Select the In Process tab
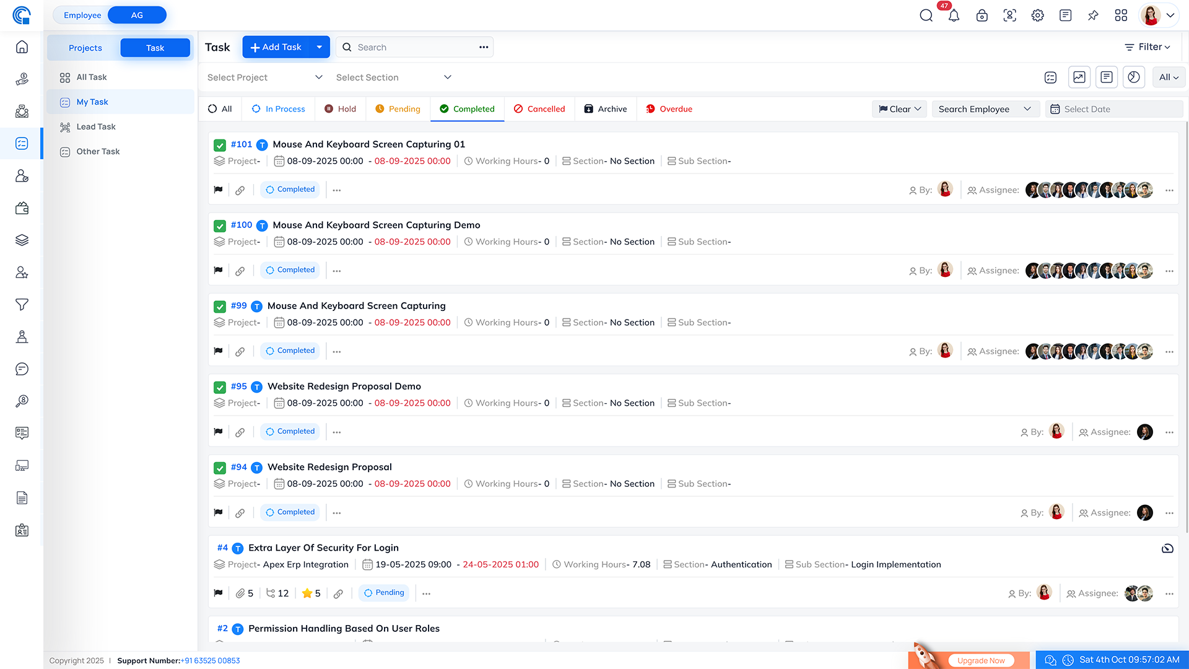1189x669 pixels. click(278, 109)
